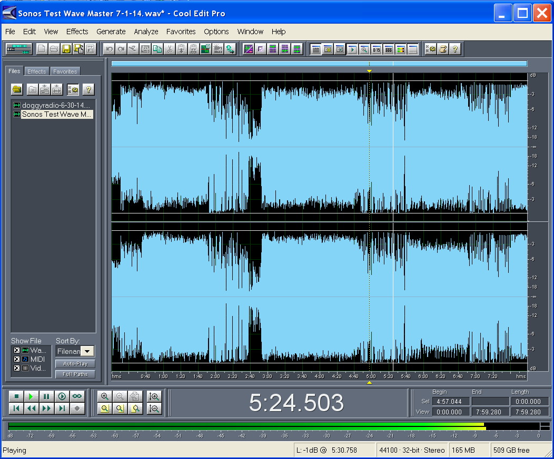Stop playback with the square button
Viewport: 554px width, 459px height.
pyautogui.click(x=16, y=396)
